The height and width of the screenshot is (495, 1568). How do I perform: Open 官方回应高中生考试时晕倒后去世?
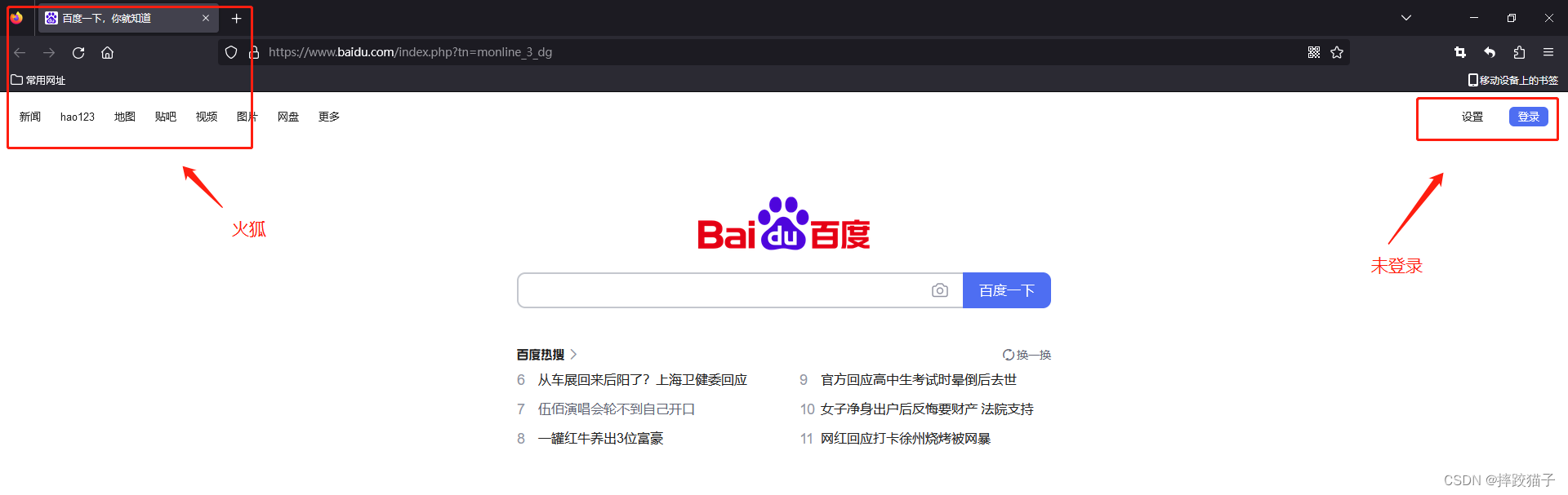click(919, 380)
